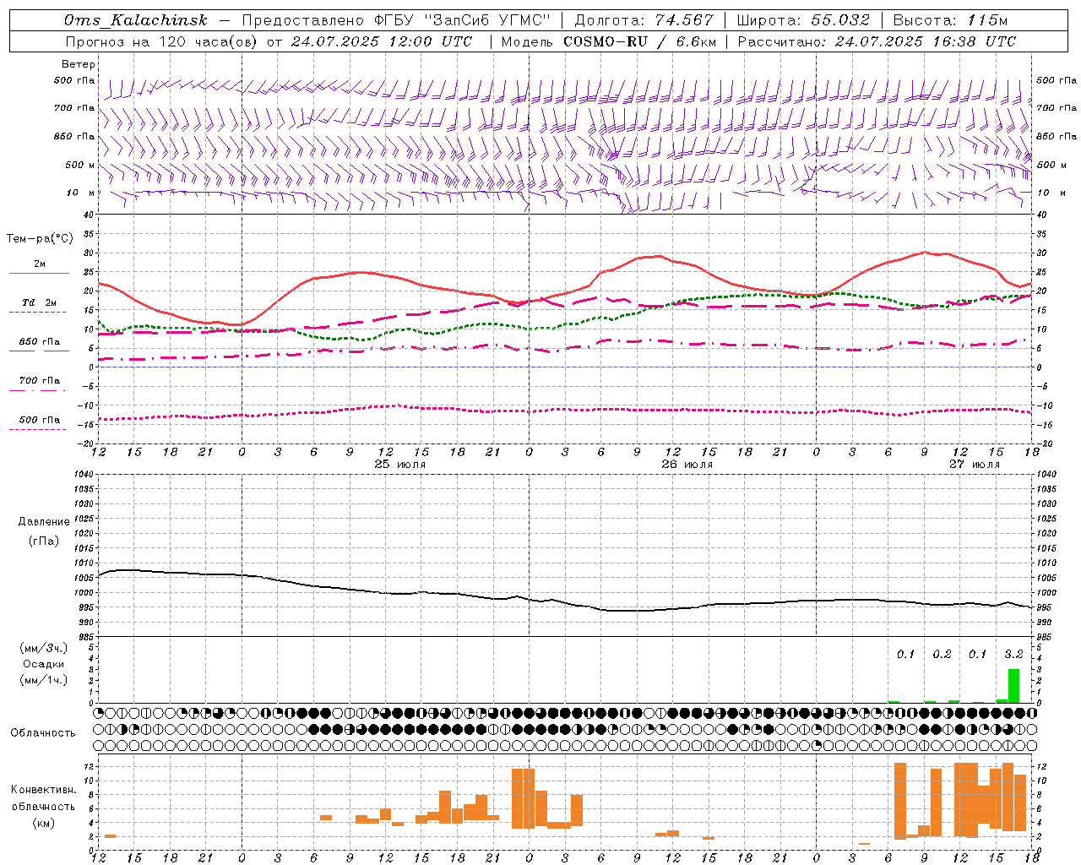Click the Облачность panel label

click(43, 733)
